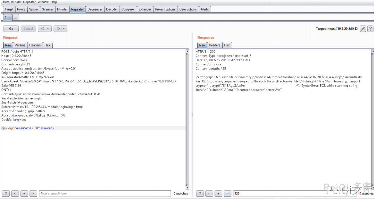Click the plus icon in response search bar

pos(218,194)
